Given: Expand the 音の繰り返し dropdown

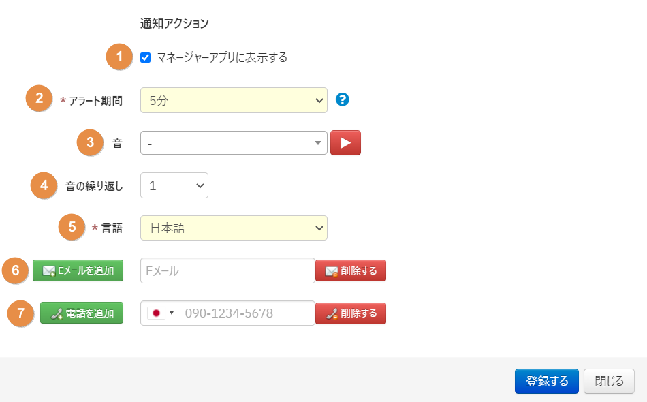Looking at the screenshot, I should click(x=174, y=185).
